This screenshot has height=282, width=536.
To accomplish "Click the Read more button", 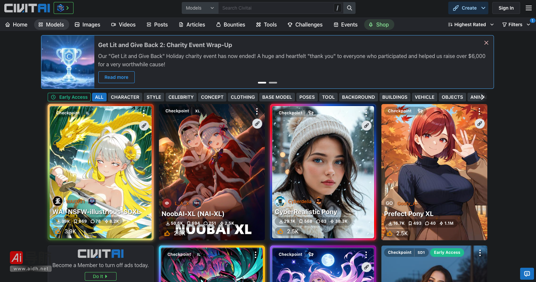I will tap(116, 77).
